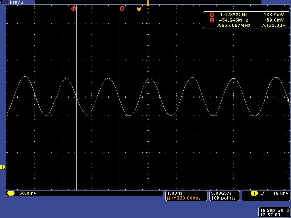Click cursor a frequency 1.42857GHz readout
The width and height of the screenshot is (291, 218).
[234, 15]
